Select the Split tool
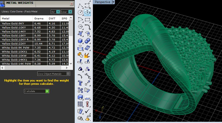 (87, 62)
